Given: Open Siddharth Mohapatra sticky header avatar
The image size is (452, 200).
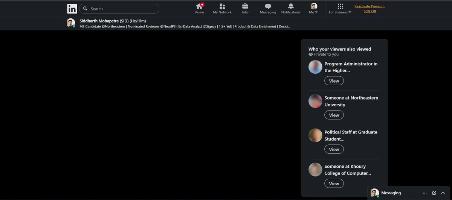Looking at the screenshot, I should pos(71,23).
